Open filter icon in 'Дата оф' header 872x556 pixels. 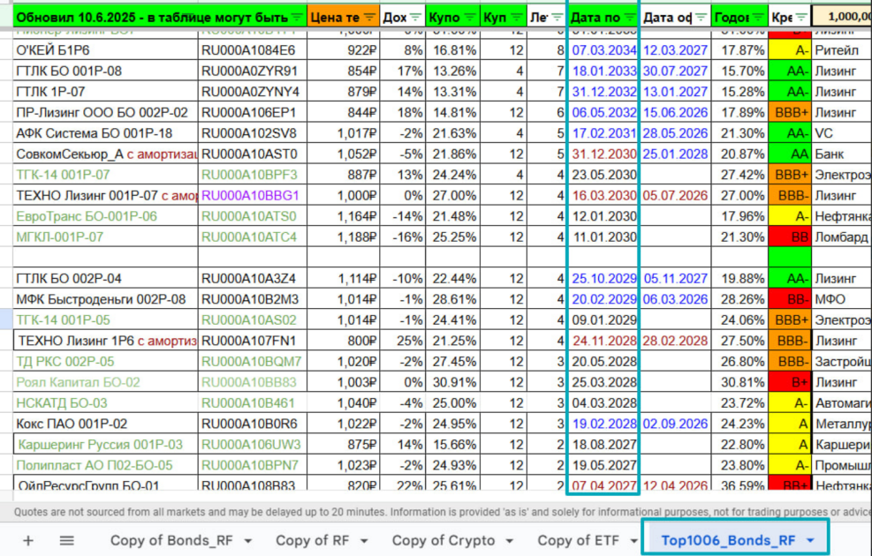pyautogui.click(x=701, y=18)
